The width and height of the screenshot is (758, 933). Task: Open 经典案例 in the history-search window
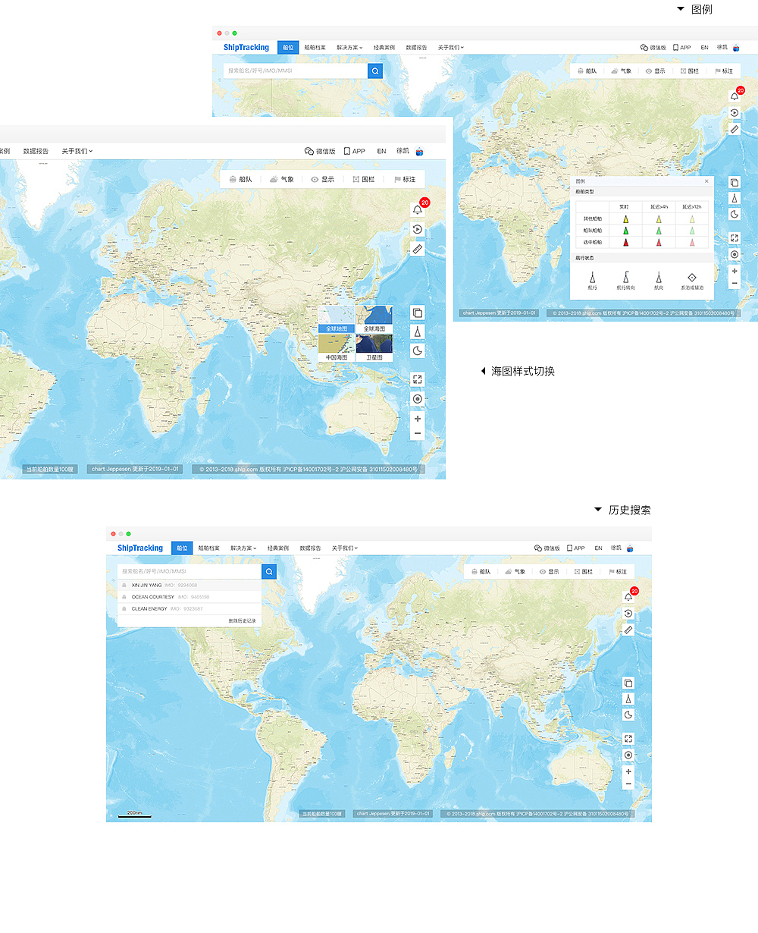click(278, 548)
